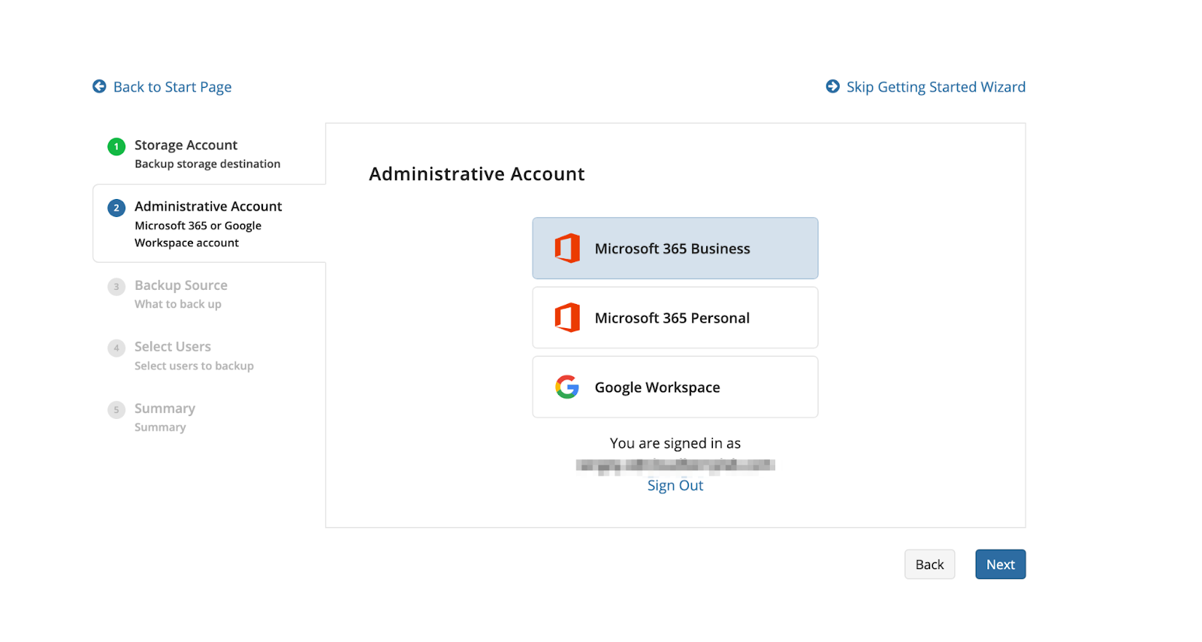The image size is (1202, 642).
Task: Click the grey step 5 circle icon
Action: click(116, 410)
